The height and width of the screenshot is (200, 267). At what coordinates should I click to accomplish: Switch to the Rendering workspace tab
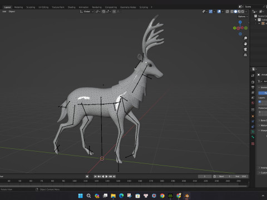pos(97,7)
